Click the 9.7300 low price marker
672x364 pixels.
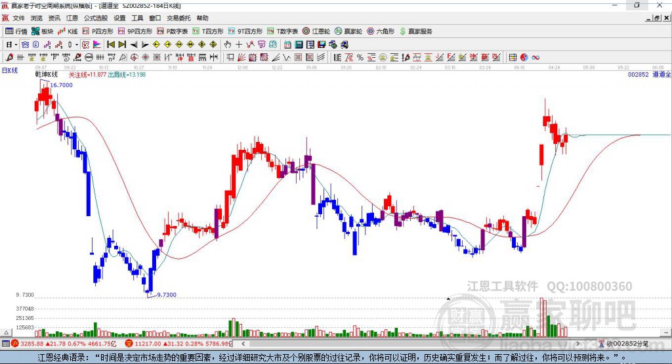(x=166, y=295)
